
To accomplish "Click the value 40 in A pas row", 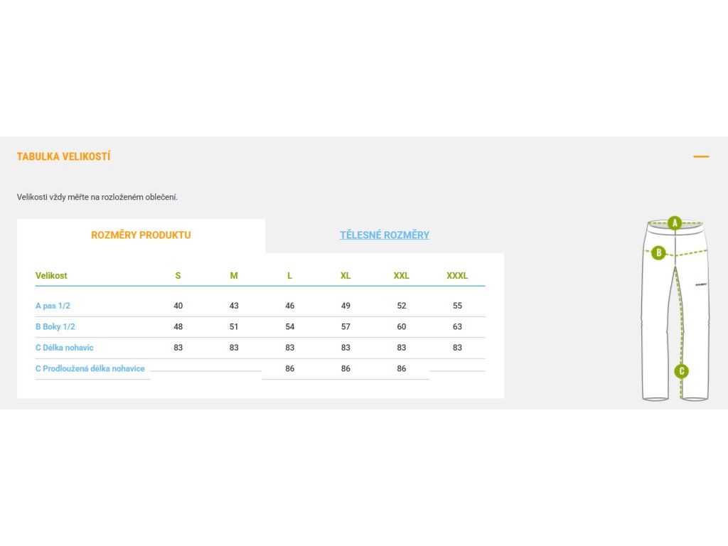I will 178,306.
